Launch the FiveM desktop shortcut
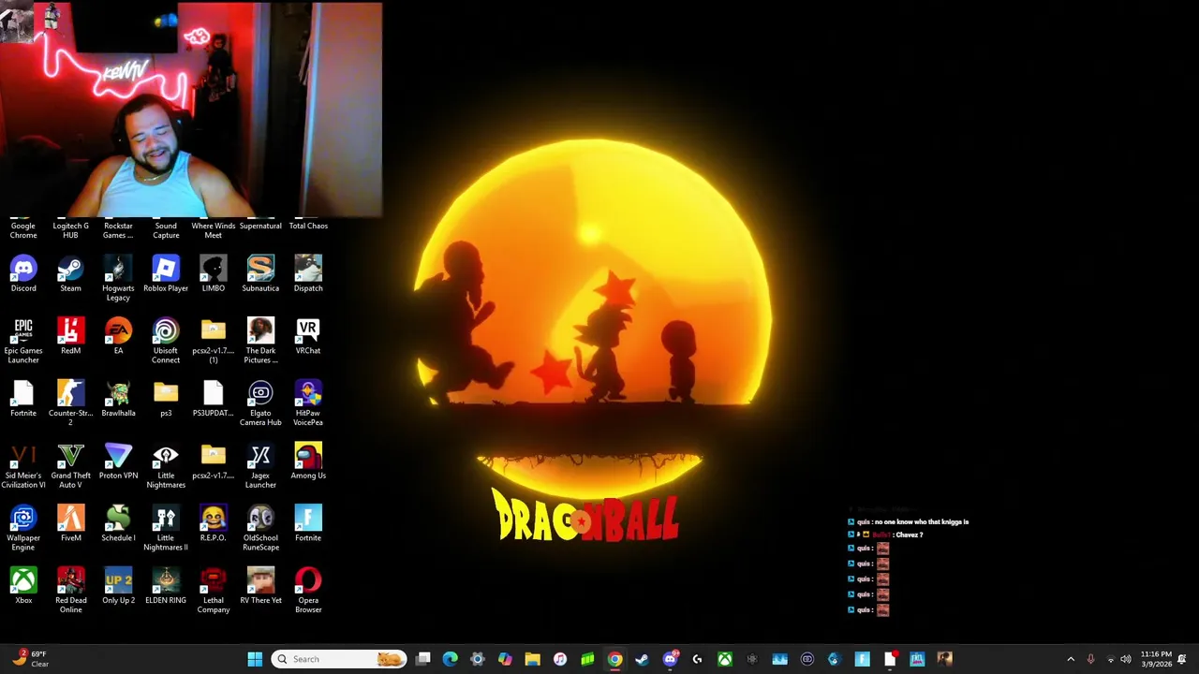1199x674 pixels. 70,524
